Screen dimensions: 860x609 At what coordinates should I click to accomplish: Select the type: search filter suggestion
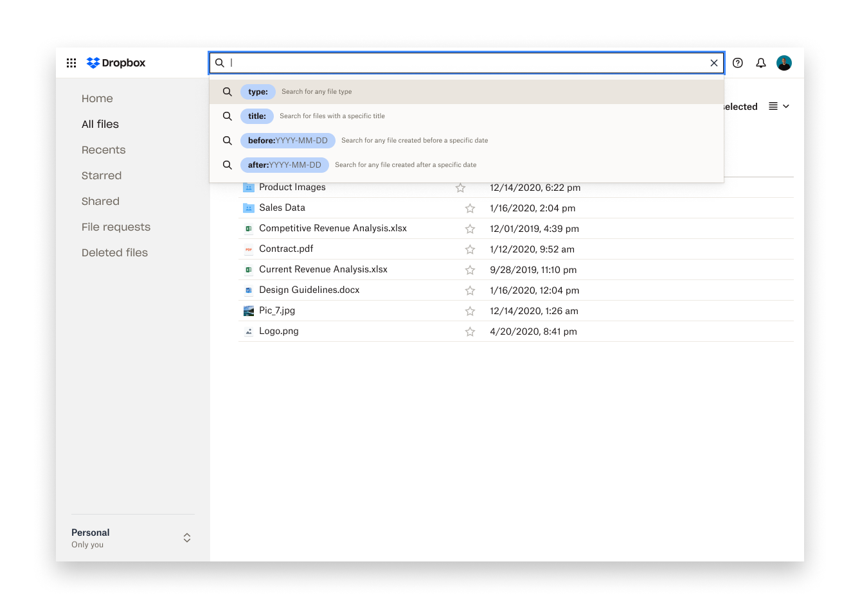tap(258, 92)
